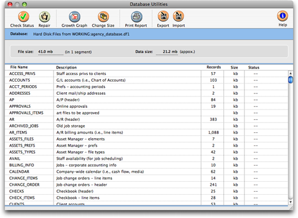
Task: Select the ARCHIVED_JOBS file name
Action: pyautogui.click(x=24, y=126)
